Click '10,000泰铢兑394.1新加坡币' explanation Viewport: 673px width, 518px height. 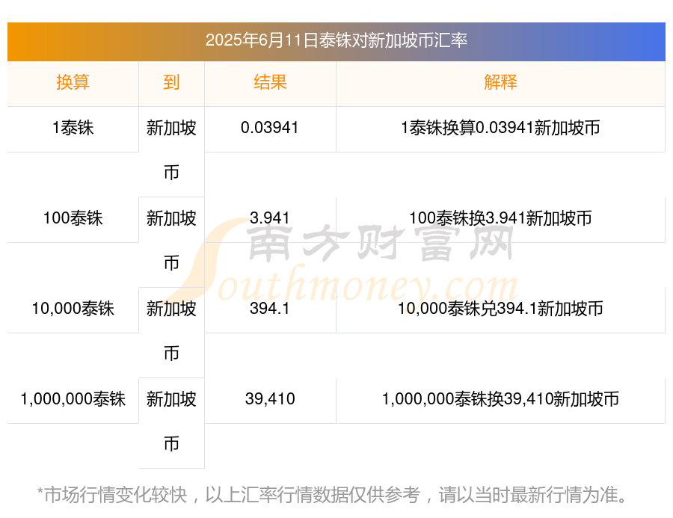pos(500,309)
